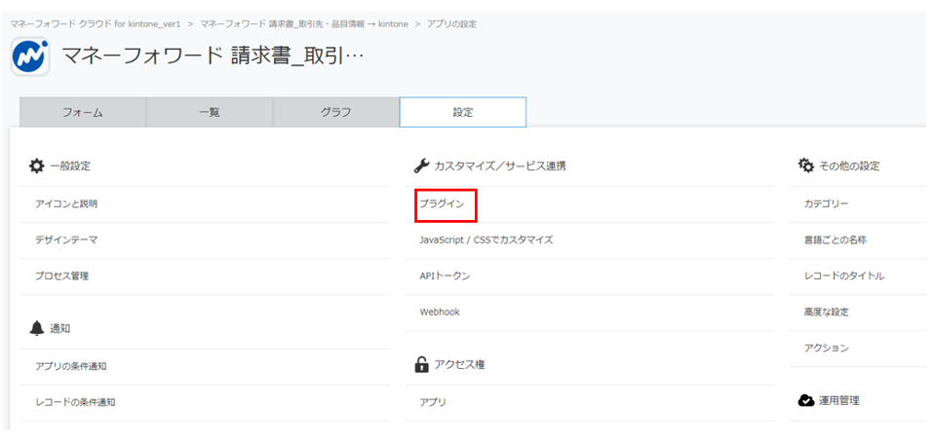This screenshot has height=440, width=936.
Task: Open the アクション settings
Action: pyautogui.click(x=826, y=348)
